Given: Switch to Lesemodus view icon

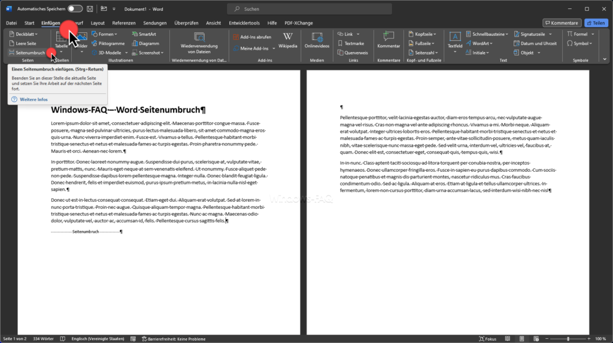Looking at the screenshot, I should coord(508,339).
